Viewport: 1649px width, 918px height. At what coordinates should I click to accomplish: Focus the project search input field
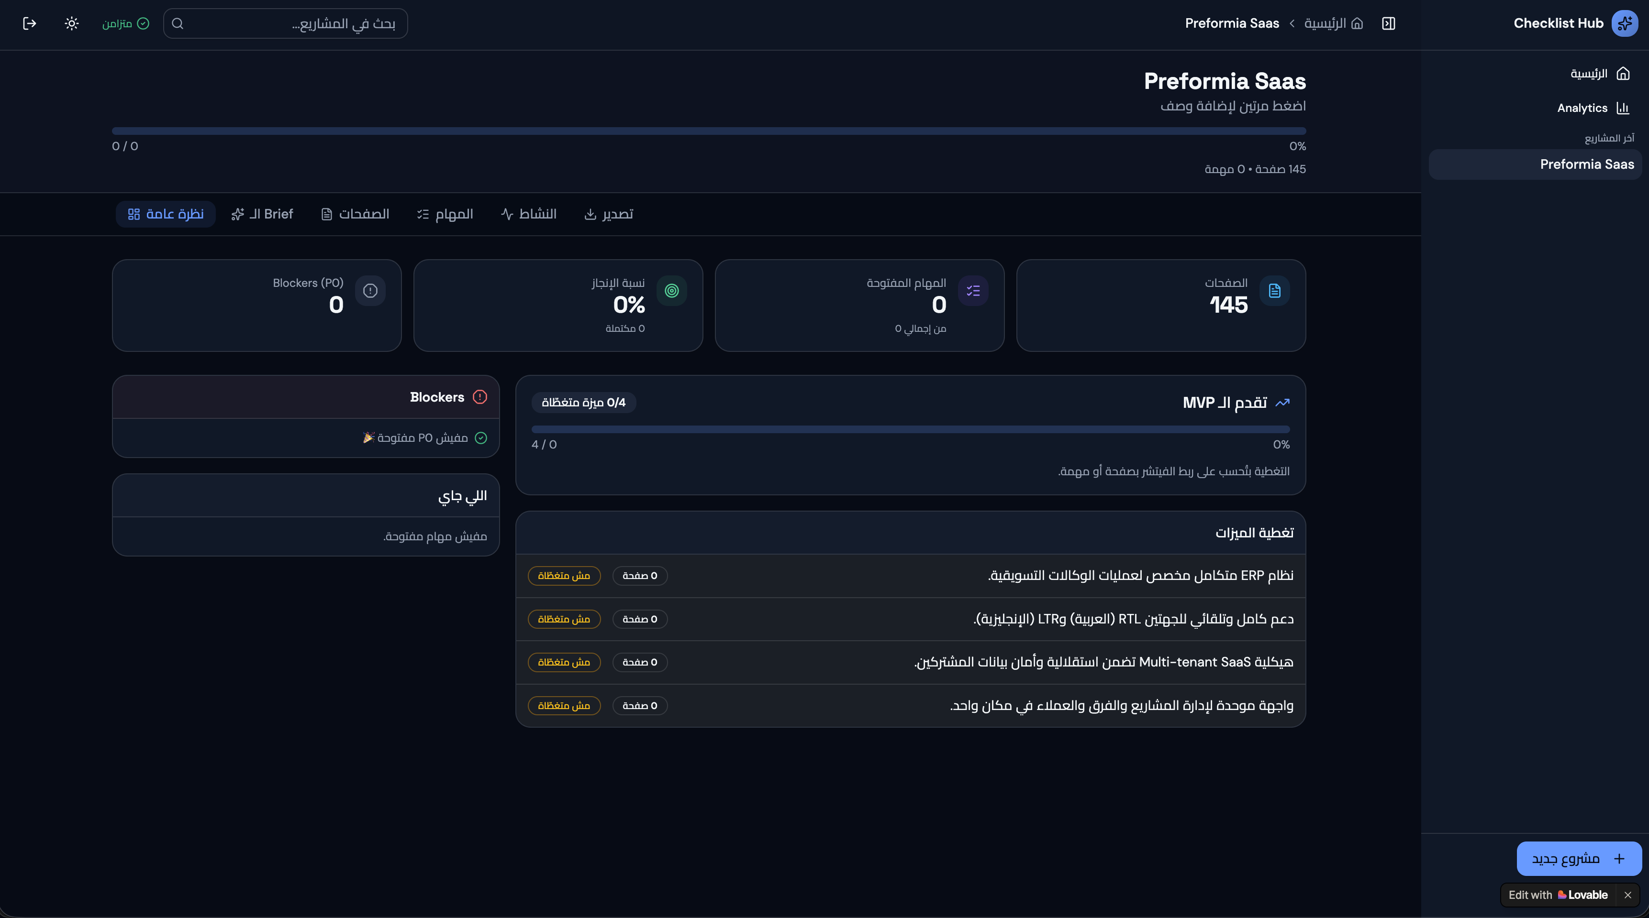pyautogui.click(x=286, y=24)
